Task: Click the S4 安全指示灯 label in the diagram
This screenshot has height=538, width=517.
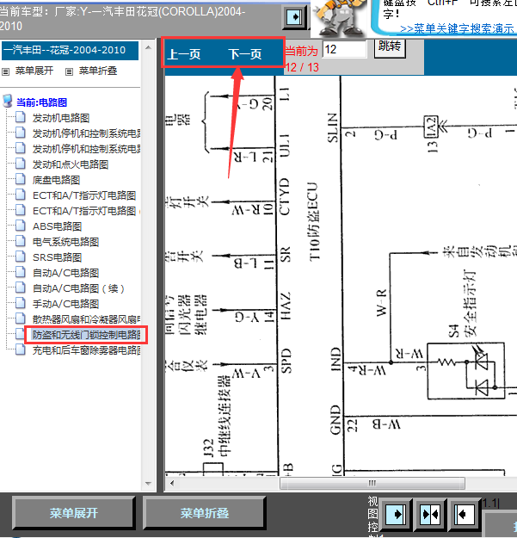Action: pos(463,304)
